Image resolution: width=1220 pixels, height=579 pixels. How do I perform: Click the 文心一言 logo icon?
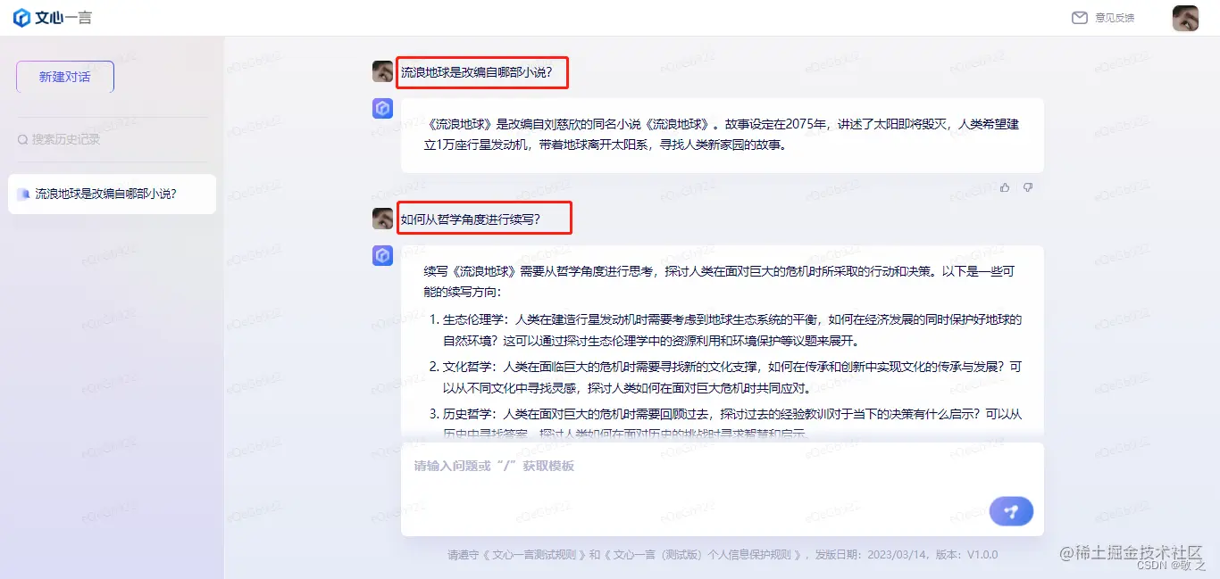(x=21, y=18)
